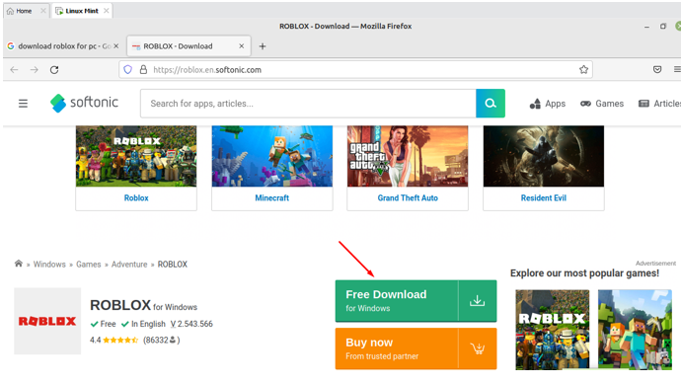Click the Minecraft popular games ad image
Screen dimensions: 681x384
(635, 330)
